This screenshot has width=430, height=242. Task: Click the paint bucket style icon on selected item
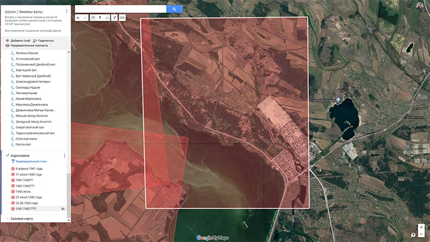[63, 209]
